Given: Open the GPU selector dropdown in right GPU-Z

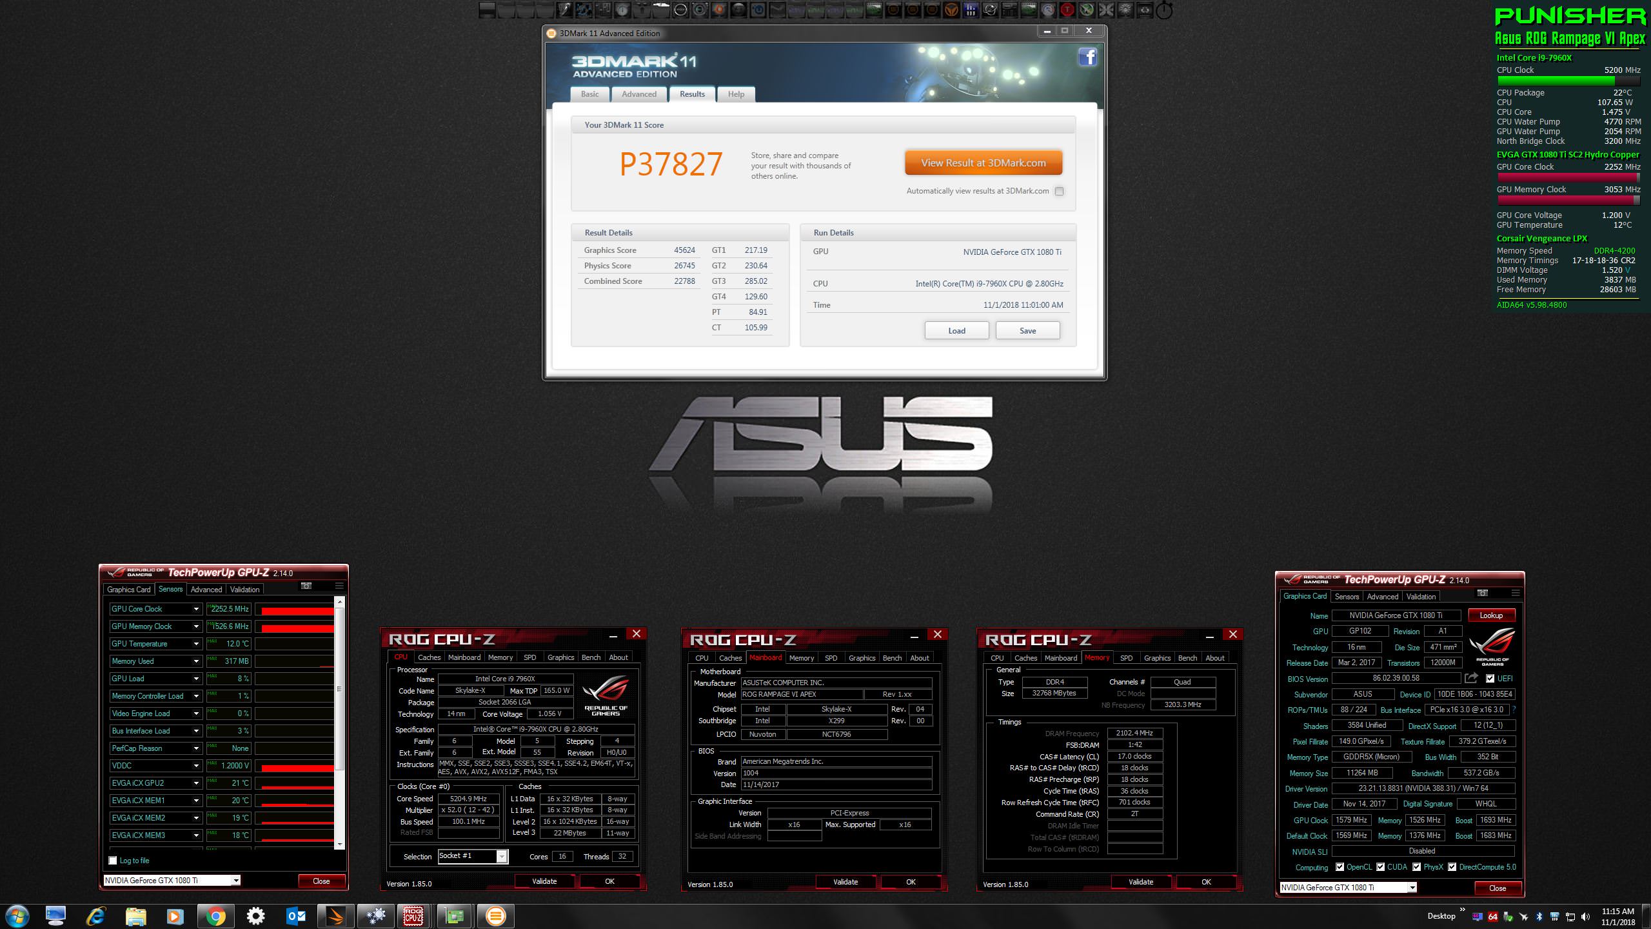Looking at the screenshot, I should [1412, 888].
